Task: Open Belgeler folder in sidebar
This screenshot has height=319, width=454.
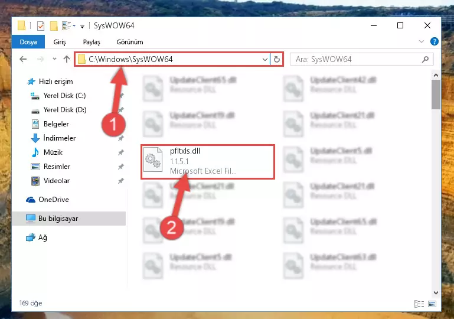Action: [56, 124]
